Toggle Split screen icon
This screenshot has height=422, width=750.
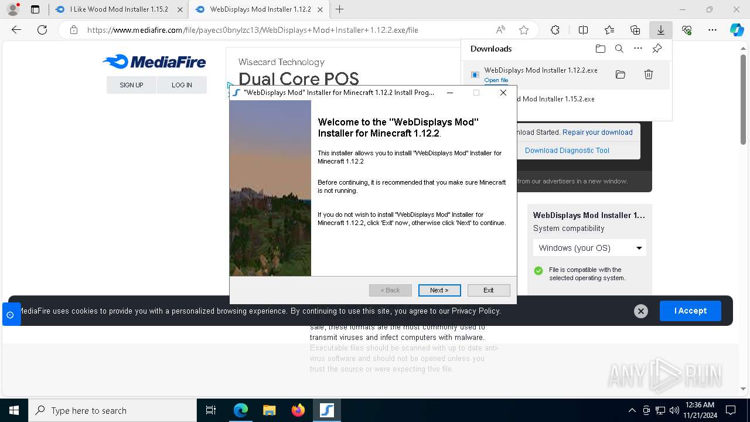tap(583, 30)
